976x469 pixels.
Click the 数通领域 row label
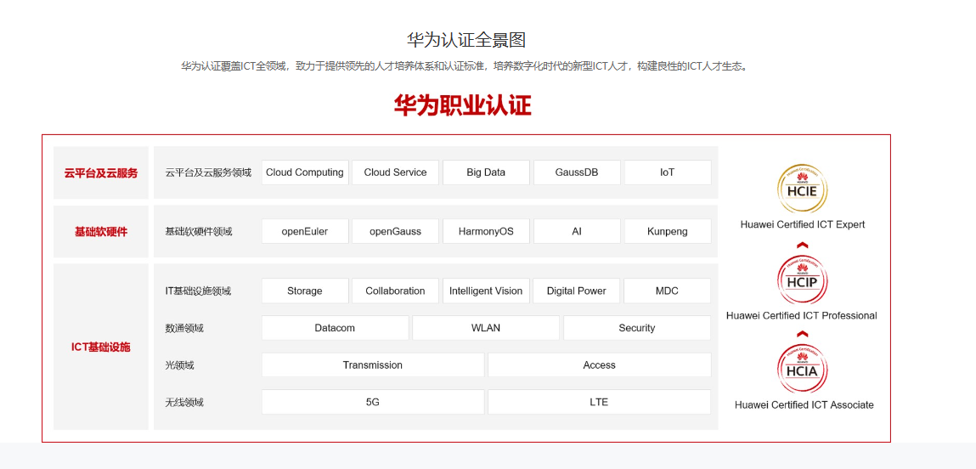184,328
